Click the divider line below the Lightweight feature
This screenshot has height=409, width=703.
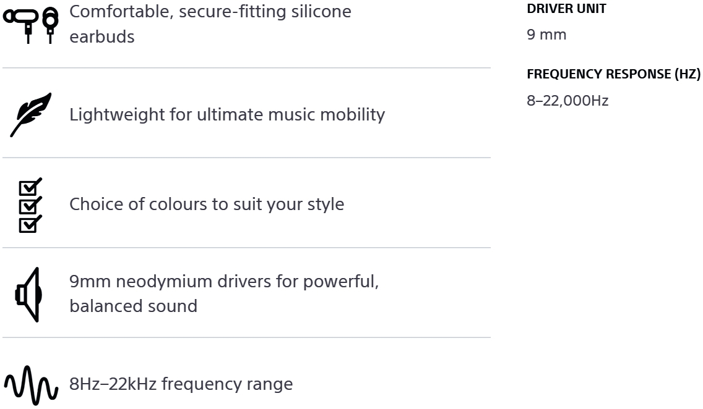tap(246, 158)
